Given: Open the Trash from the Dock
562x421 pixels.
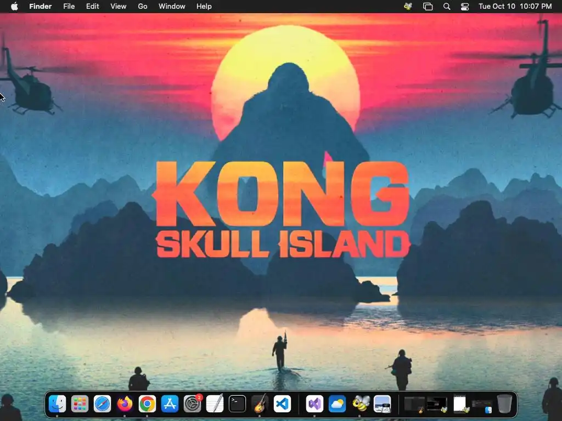Looking at the screenshot, I should point(504,404).
